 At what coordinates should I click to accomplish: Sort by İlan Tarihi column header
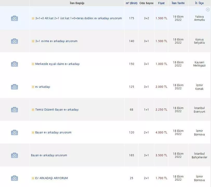click(x=178, y=3)
